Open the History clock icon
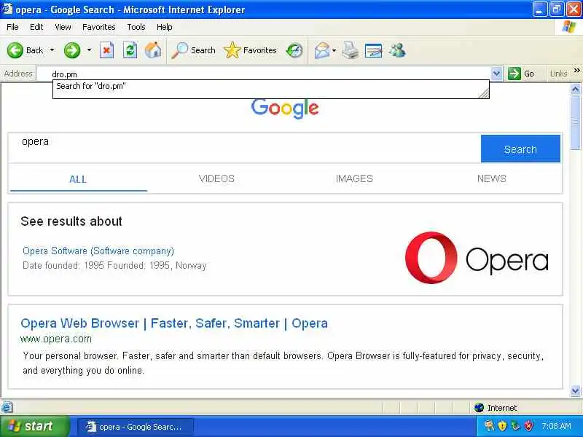 click(294, 50)
